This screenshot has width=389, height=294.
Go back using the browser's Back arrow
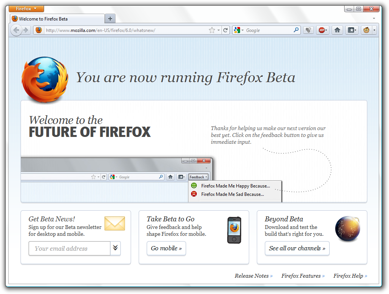coord(16,30)
